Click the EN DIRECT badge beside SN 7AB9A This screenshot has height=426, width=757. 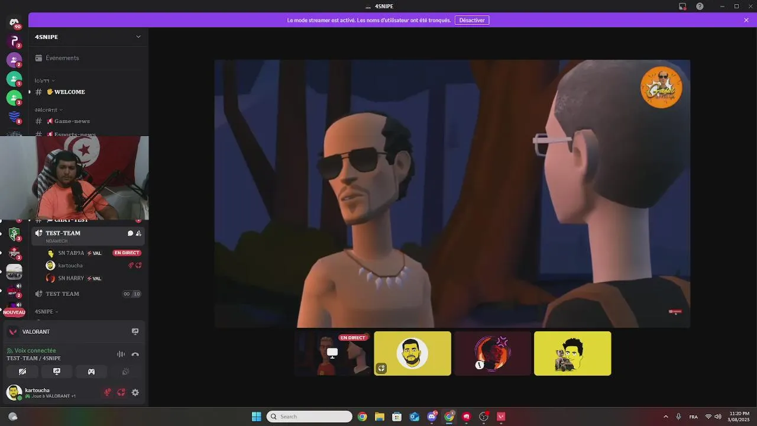(x=127, y=253)
